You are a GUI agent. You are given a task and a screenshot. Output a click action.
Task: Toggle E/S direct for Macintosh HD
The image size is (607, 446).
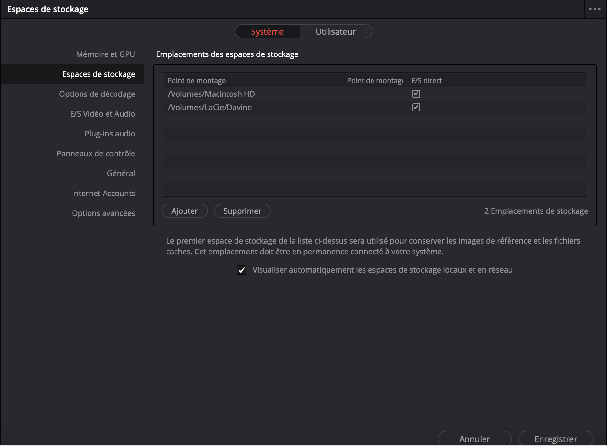416,94
